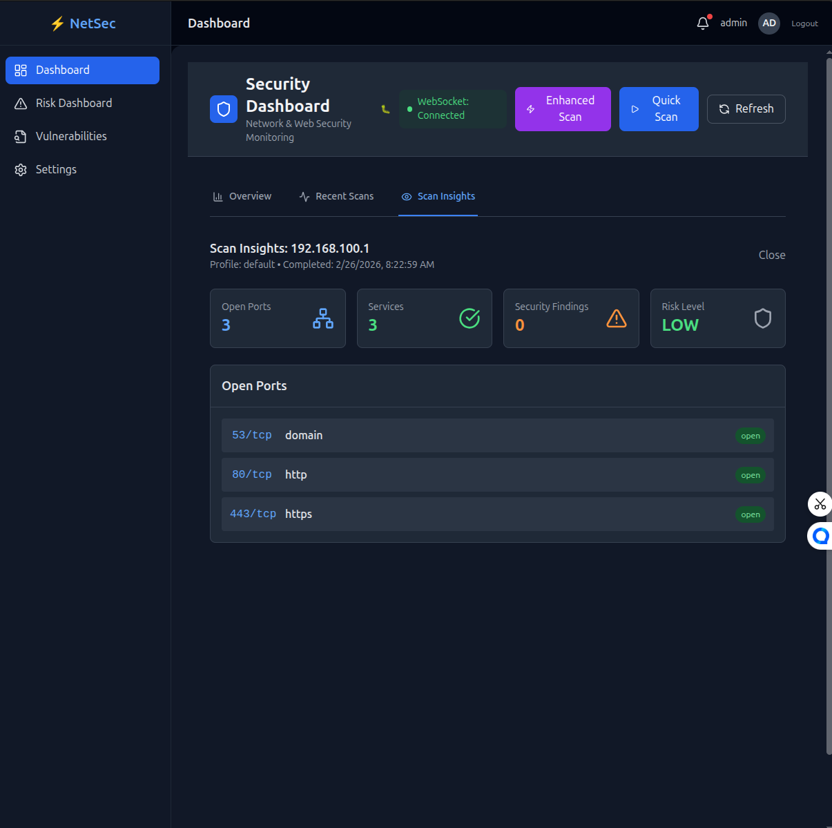Click the NetSec lightning bolt logo

coord(57,23)
